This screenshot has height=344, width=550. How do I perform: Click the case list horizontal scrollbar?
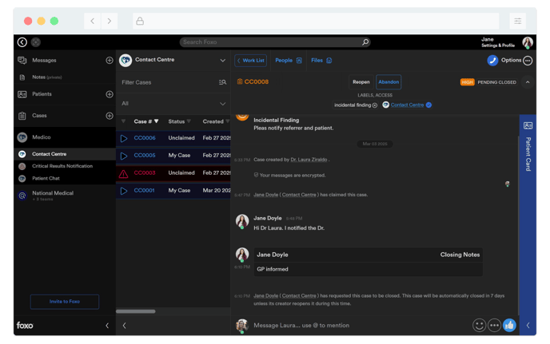click(x=136, y=311)
